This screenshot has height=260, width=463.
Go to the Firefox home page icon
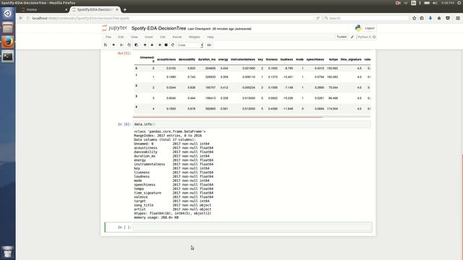(x=439, y=18)
